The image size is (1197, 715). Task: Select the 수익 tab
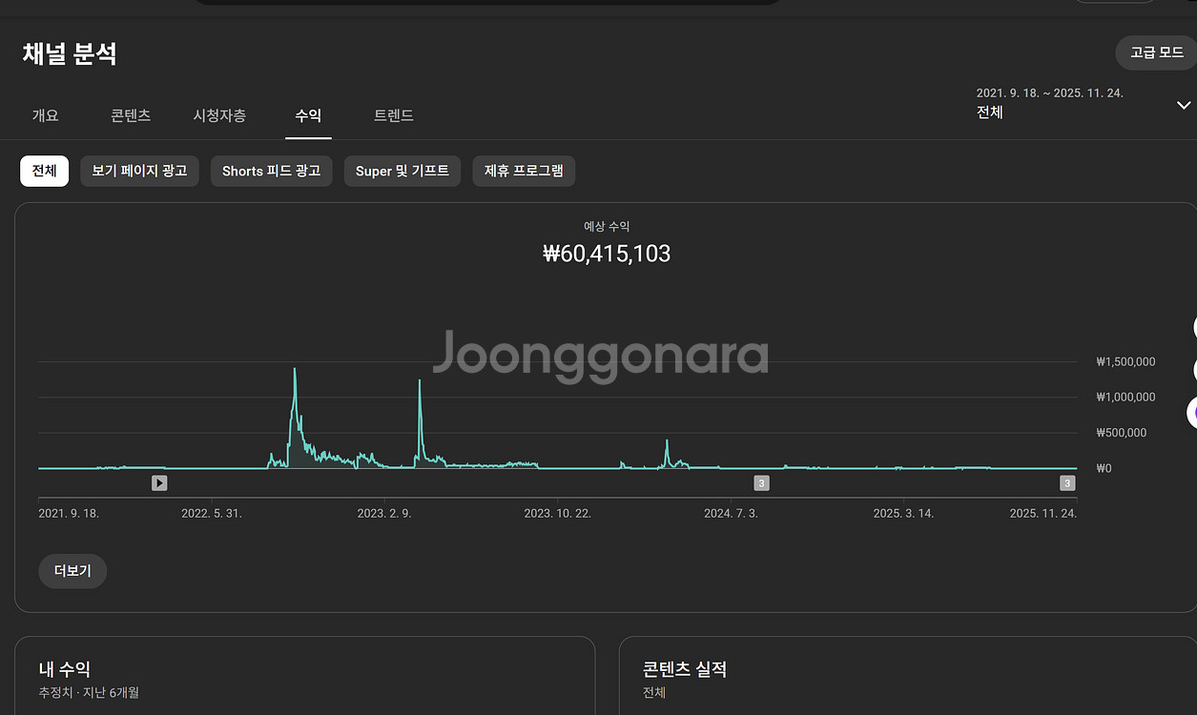308,115
